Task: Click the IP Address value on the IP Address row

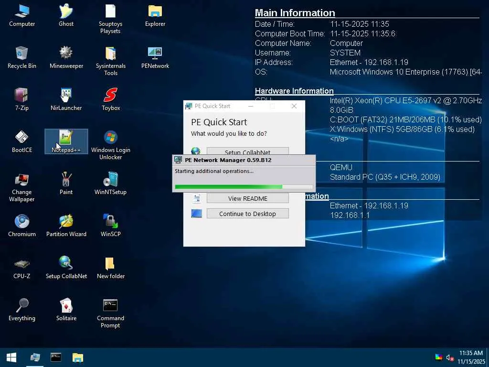Action: pos(369,62)
